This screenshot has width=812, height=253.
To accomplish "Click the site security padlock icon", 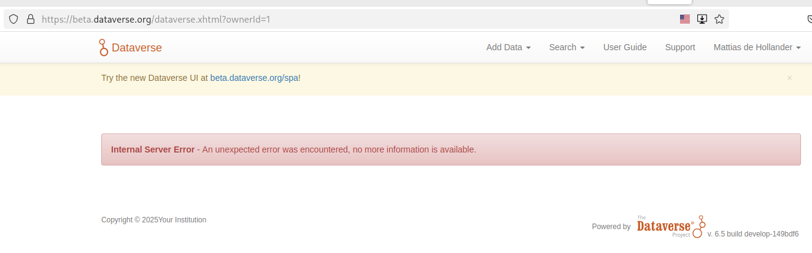I will pyautogui.click(x=30, y=19).
